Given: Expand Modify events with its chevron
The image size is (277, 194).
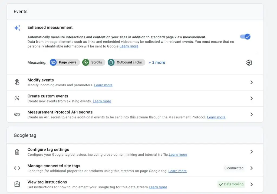Looking at the screenshot, I should point(252,82).
